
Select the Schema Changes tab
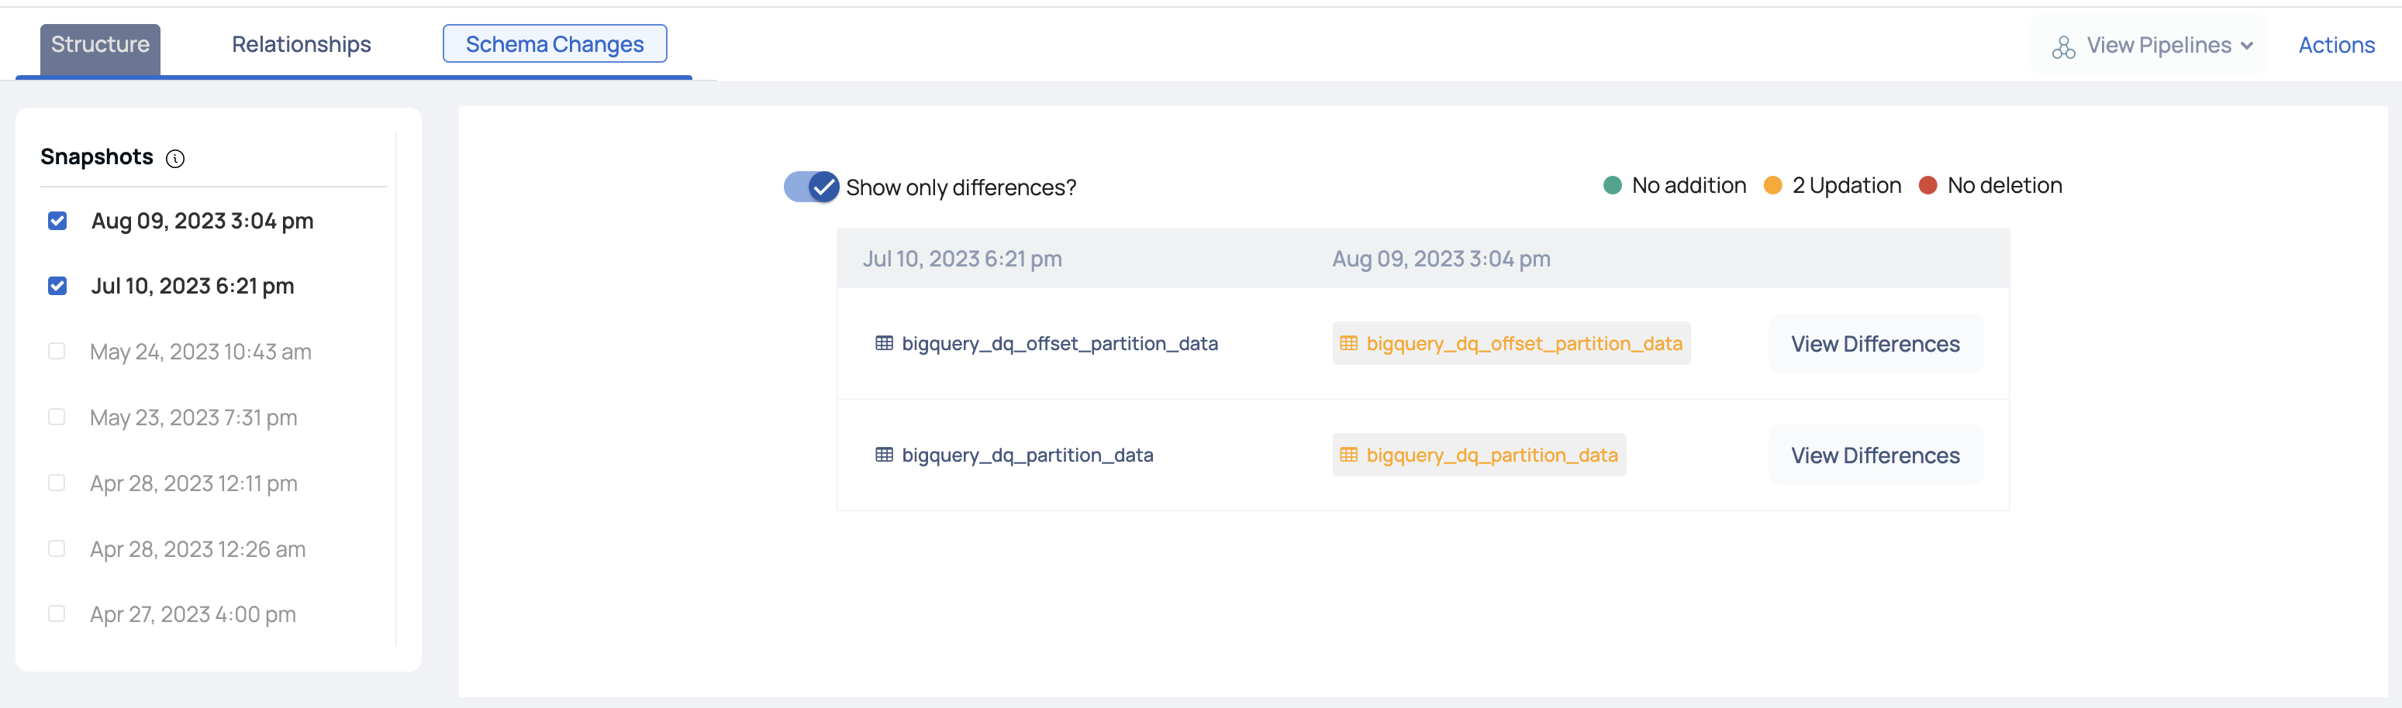click(x=555, y=44)
